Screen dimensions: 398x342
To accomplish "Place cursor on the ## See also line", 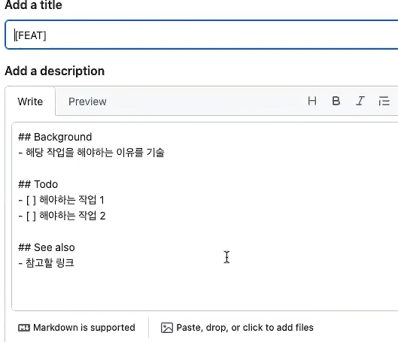I will pos(47,247).
